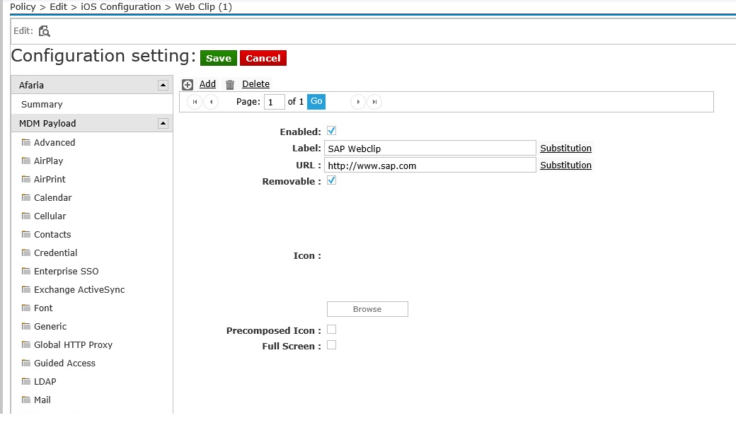This screenshot has width=736, height=430.
Task: Click folder icon beside Exchange ActiveSync
Action: [26, 289]
